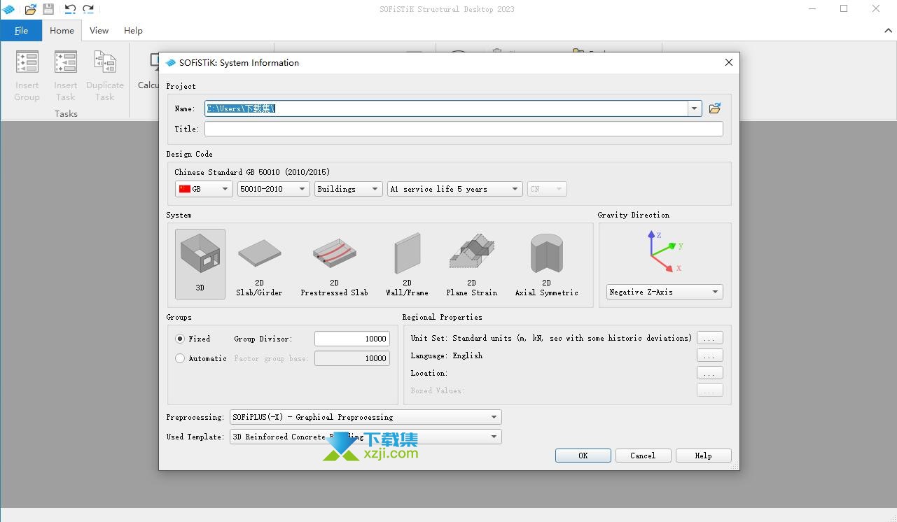Open Preprocessing SOFiPLUS dropdown
The width and height of the screenshot is (897, 522).
pos(366,417)
